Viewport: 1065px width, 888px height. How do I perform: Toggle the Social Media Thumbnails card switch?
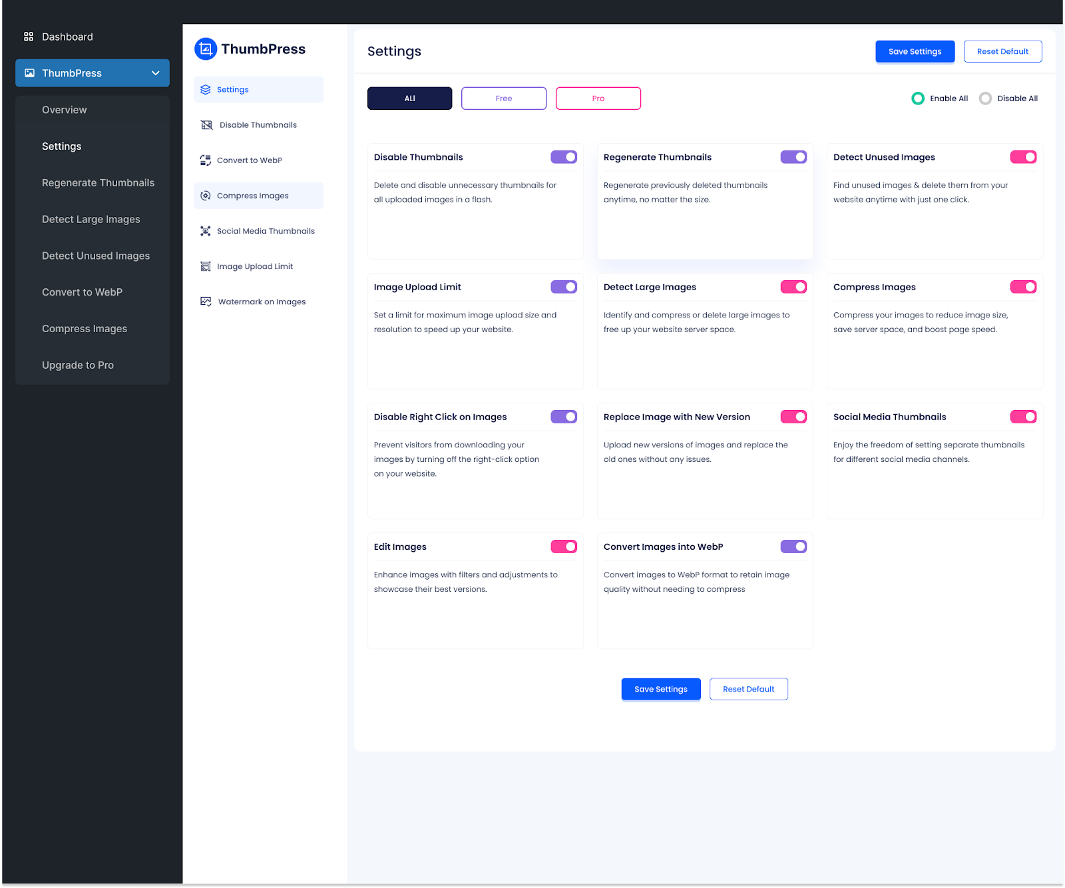click(x=1023, y=417)
